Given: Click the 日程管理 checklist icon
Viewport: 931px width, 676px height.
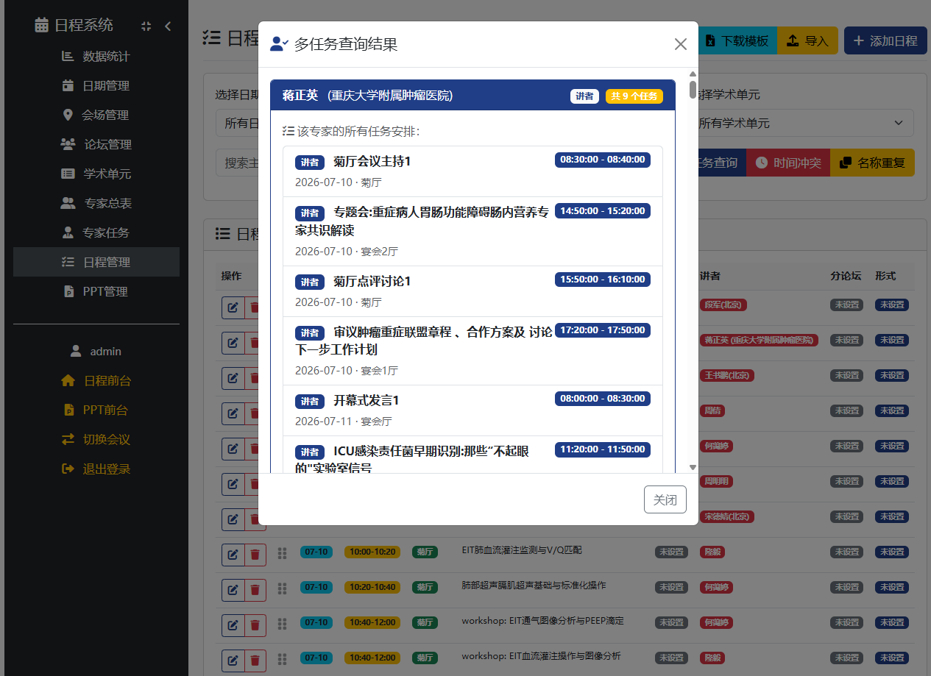Looking at the screenshot, I should pyautogui.click(x=68, y=262).
